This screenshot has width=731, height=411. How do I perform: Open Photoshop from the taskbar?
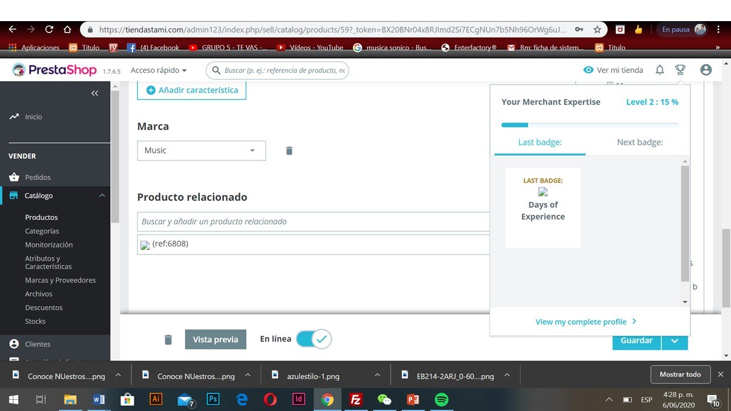pos(213,400)
